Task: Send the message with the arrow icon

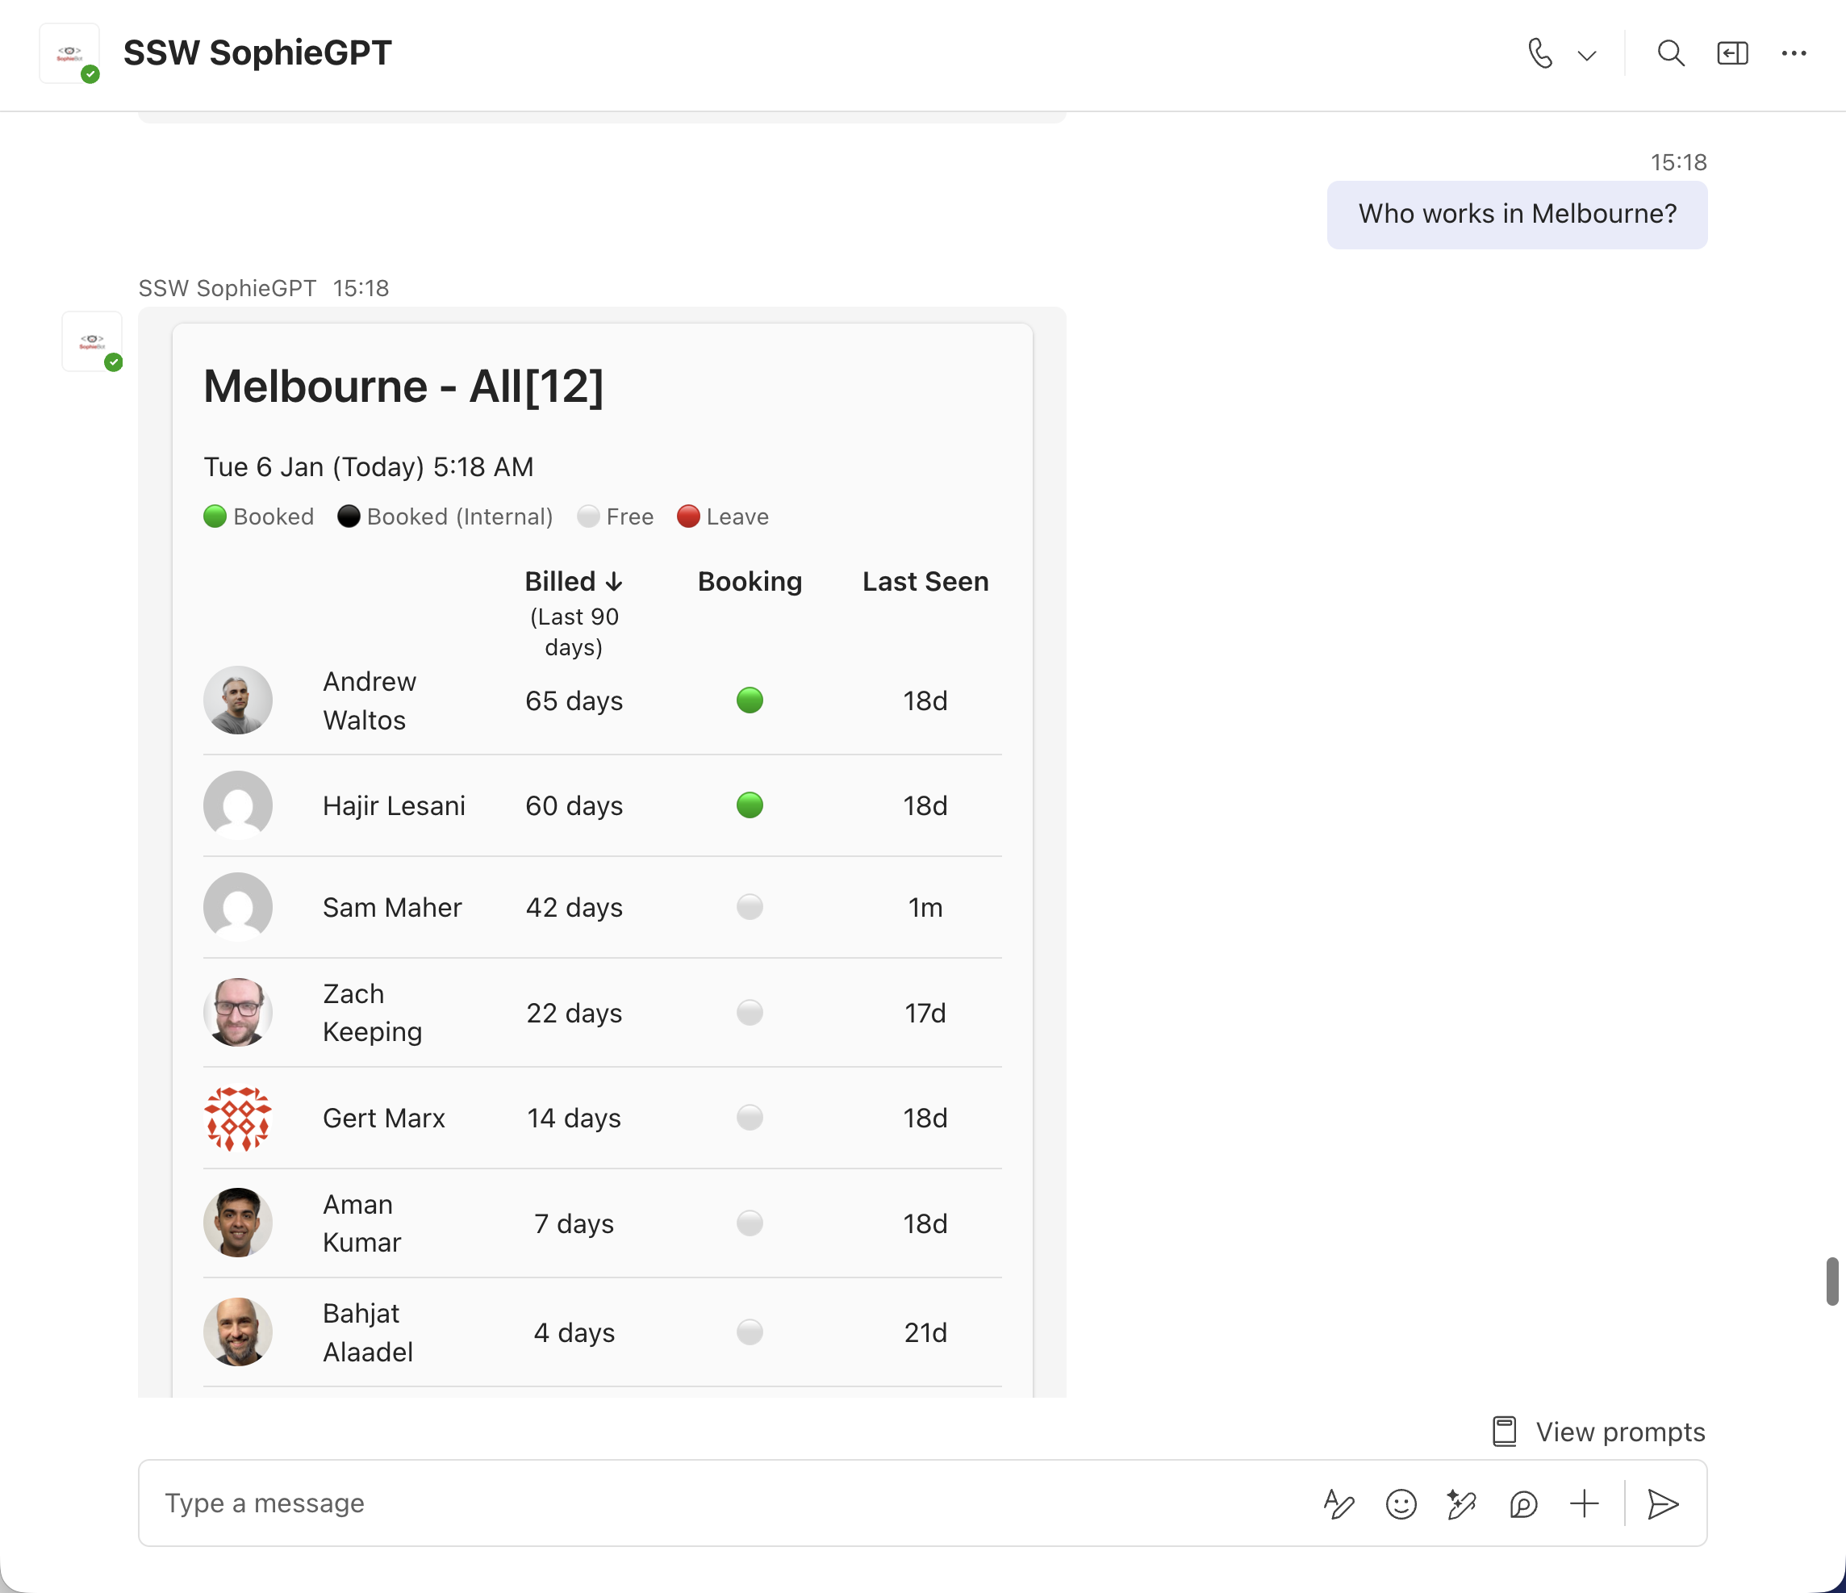Action: 1663,1504
